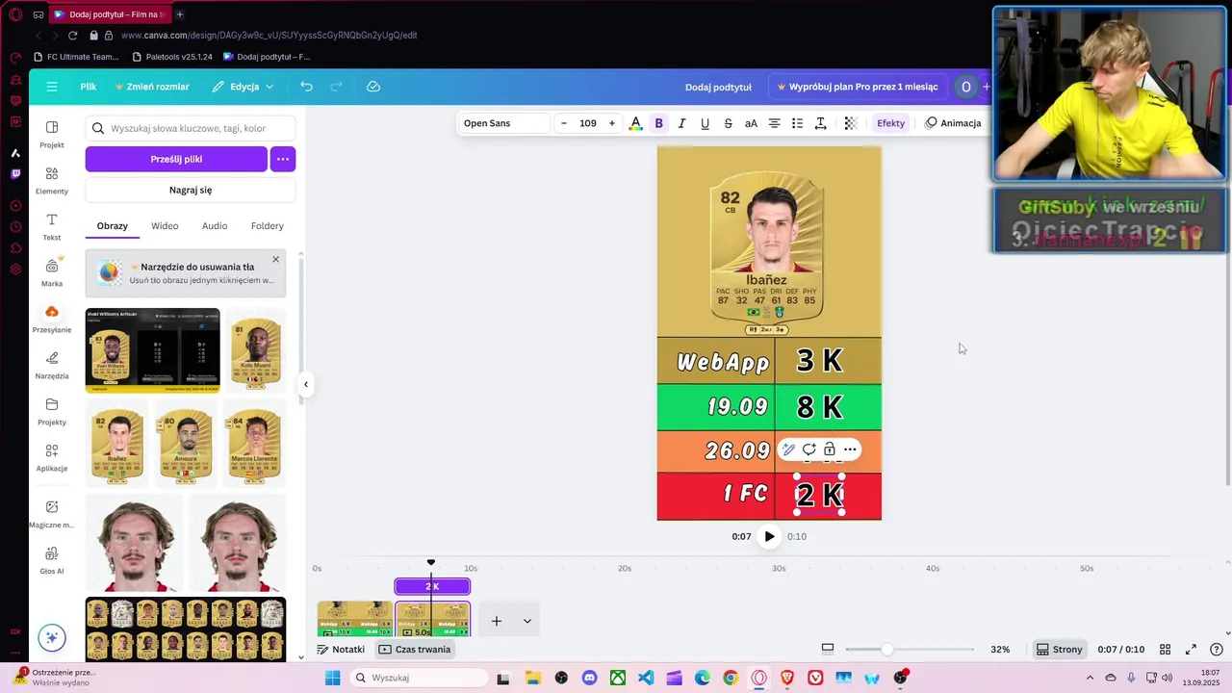1232x693 pixels.
Task: Adjust the zoom slider
Action: (x=886, y=650)
